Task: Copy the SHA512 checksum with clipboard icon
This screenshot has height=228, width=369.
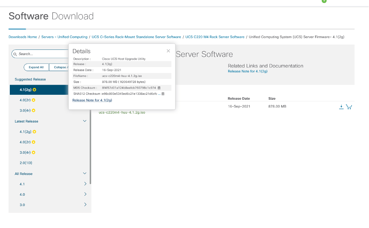Action: 163,94
